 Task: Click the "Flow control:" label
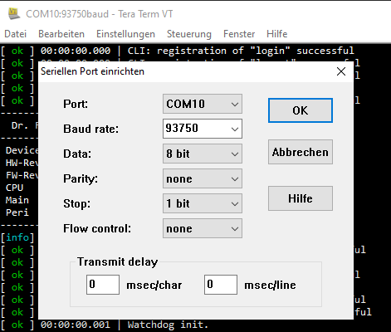97,228
